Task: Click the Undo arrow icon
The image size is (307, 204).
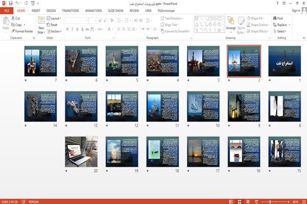Action: (x=17, y=4)
